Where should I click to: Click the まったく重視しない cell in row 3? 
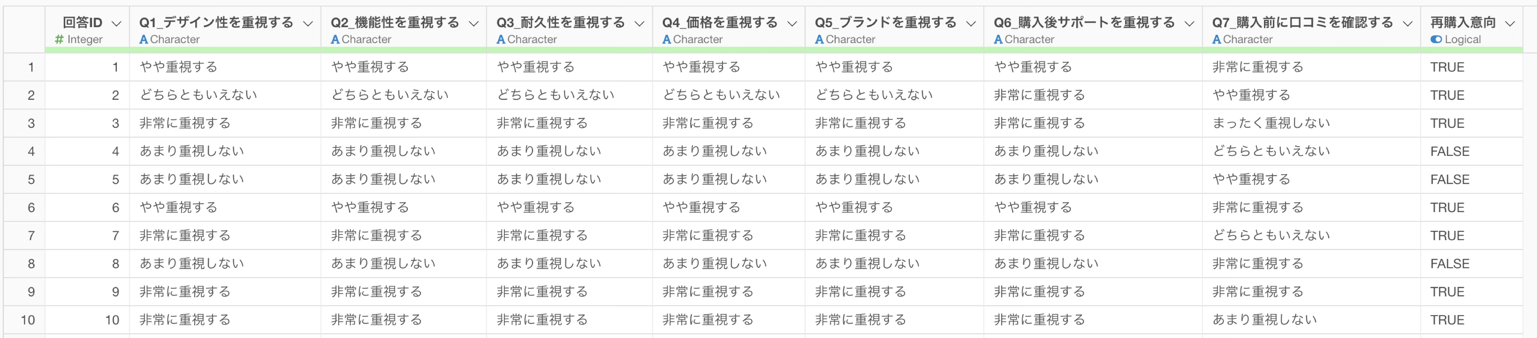(1271, 123)
